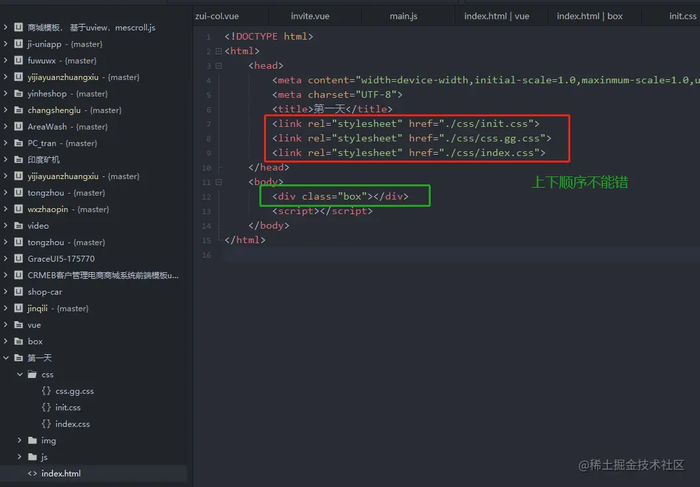Click the fuwuwx project icon
The image size is (700, 487).
[19, 60]
